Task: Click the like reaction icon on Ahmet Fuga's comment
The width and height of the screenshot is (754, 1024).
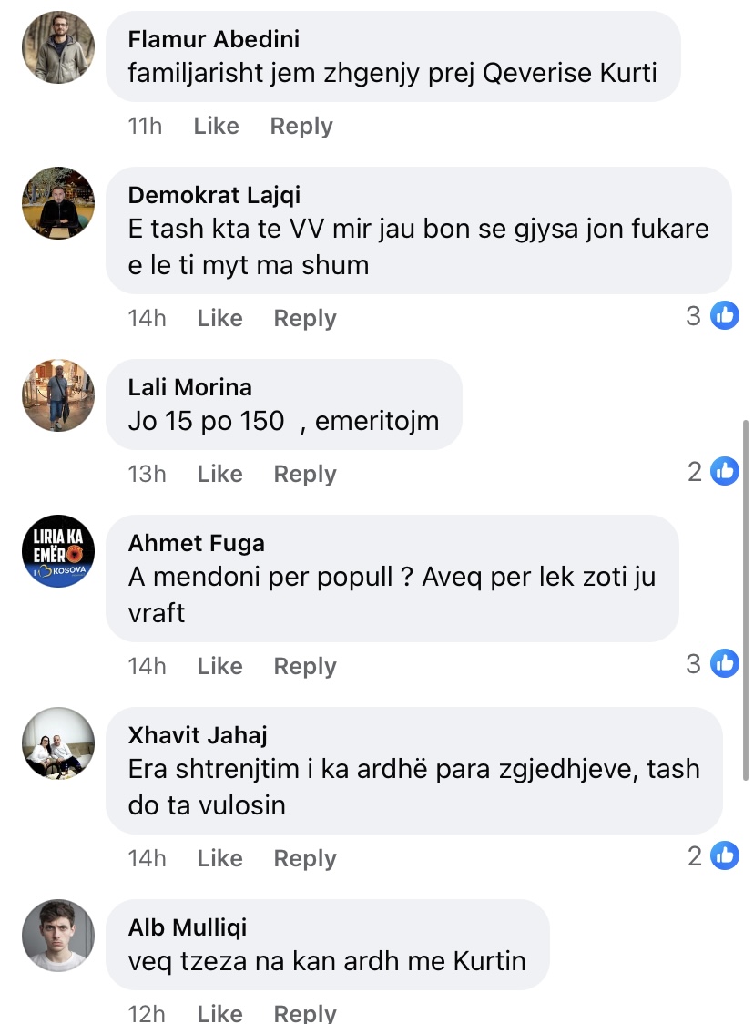Action: tap(725, 663)
